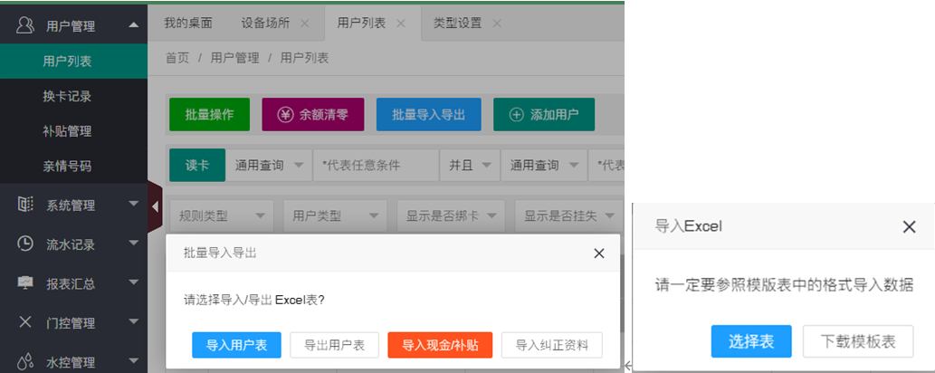Viewport: 935px width, 373px height.
Task: Click the 余额清零 button
Action: coord(312,115)
